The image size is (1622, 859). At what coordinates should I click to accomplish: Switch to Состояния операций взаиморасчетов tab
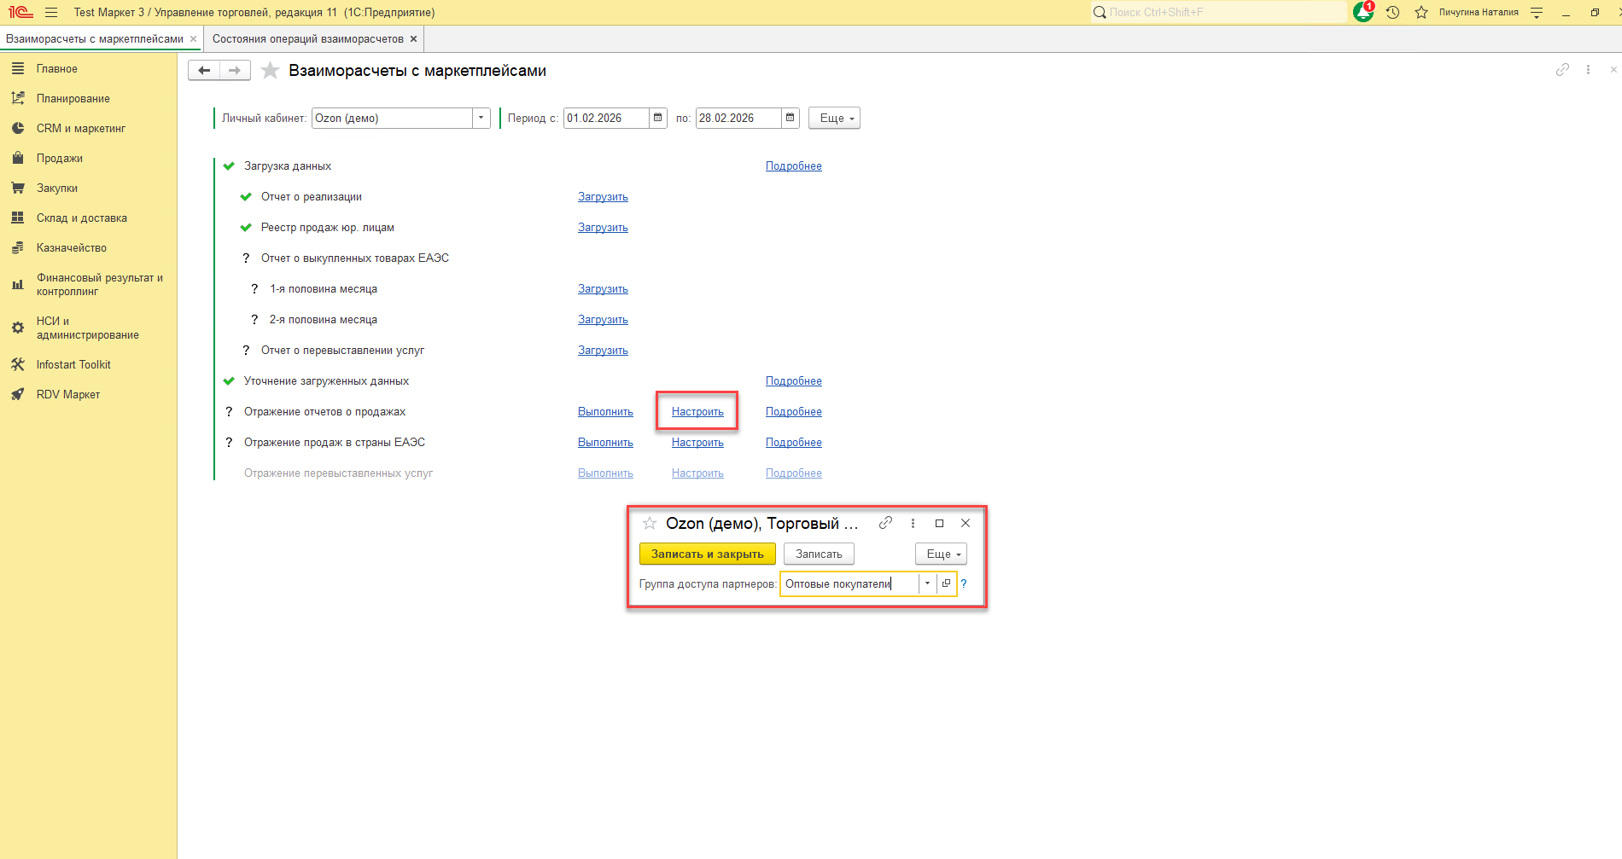coord(308,39)
